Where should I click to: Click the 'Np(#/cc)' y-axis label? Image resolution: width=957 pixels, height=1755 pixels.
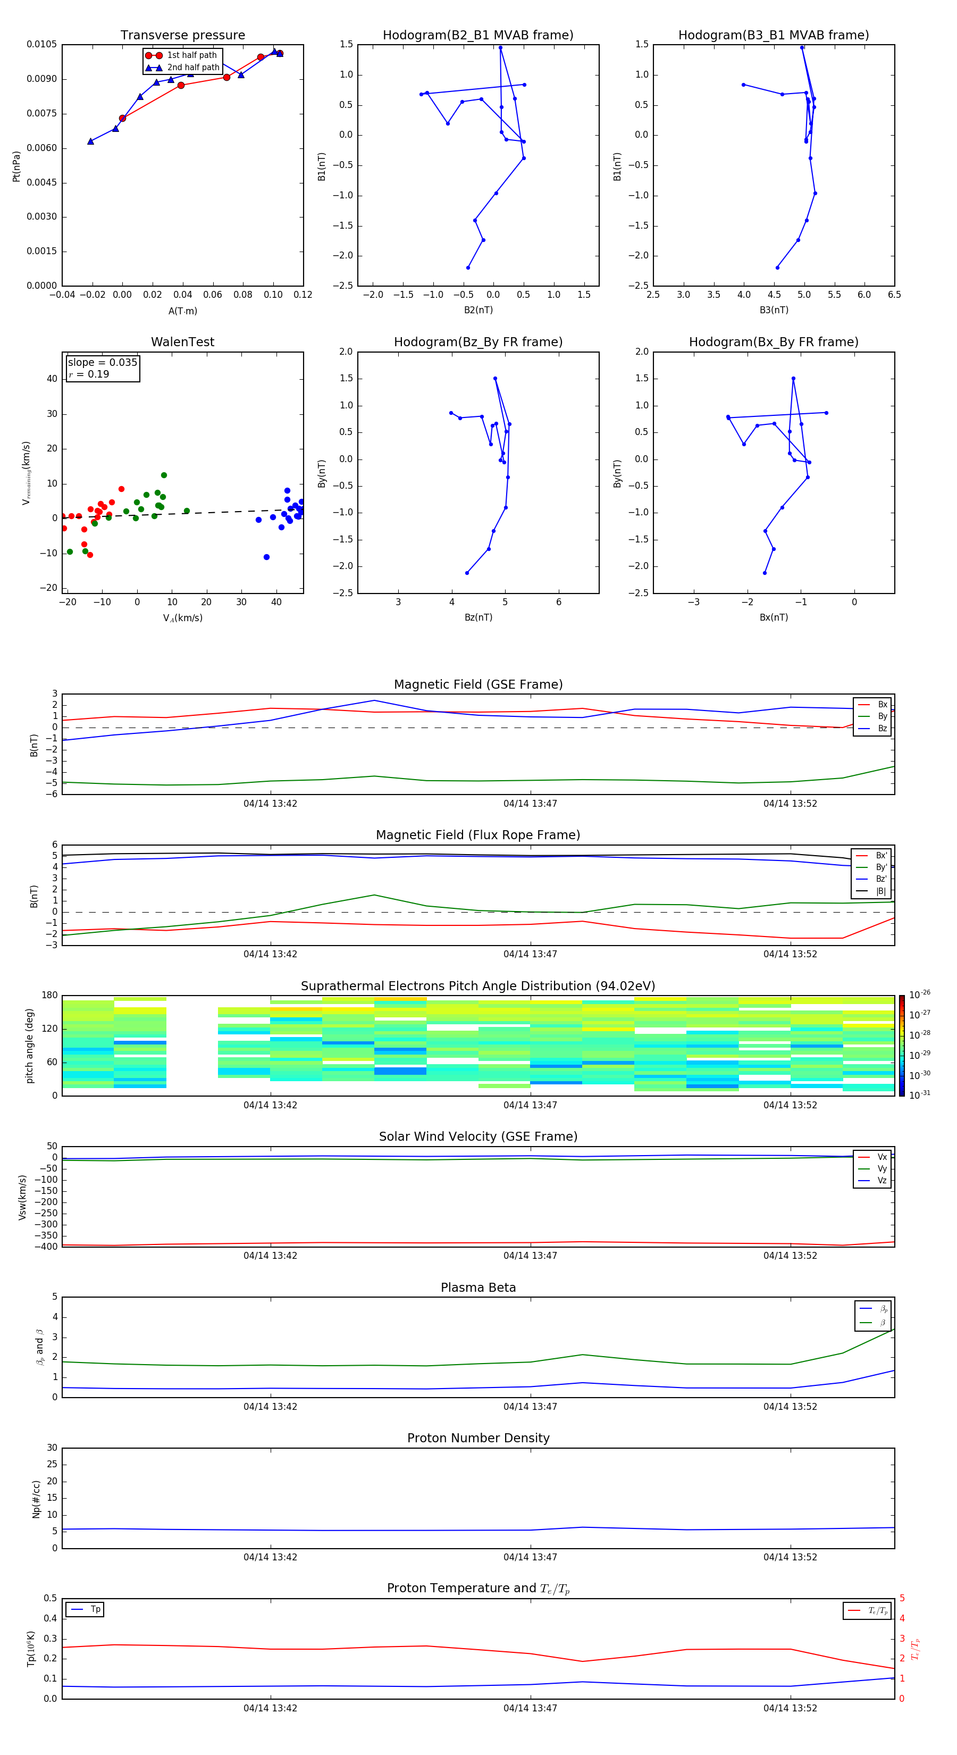tap(36, 1499)
